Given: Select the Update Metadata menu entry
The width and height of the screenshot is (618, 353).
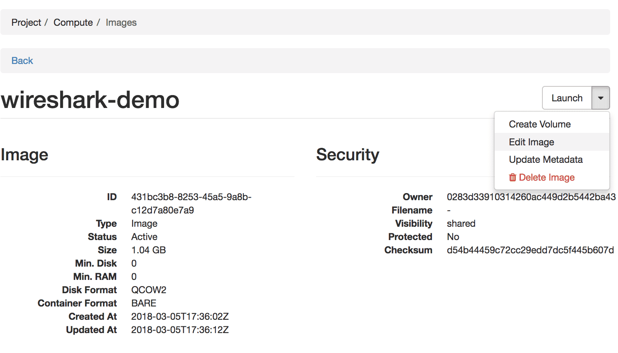Looking at the screenshot, I should [545, 159].
